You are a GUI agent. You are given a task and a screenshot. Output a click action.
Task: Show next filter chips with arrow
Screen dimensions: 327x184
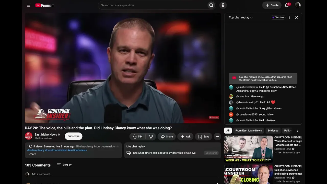[x=298, y=131]
